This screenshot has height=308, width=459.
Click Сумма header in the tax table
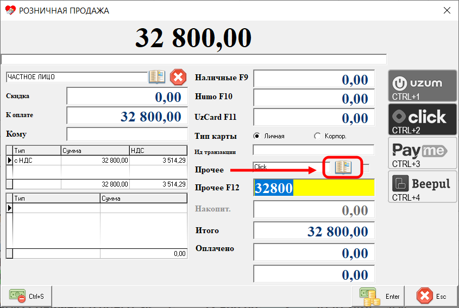(95, 151)
